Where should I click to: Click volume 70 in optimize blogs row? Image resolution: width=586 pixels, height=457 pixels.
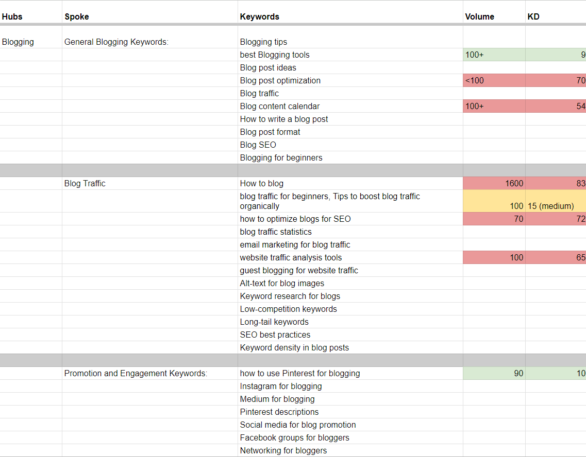pyautogui.click(x=494, y=219)
